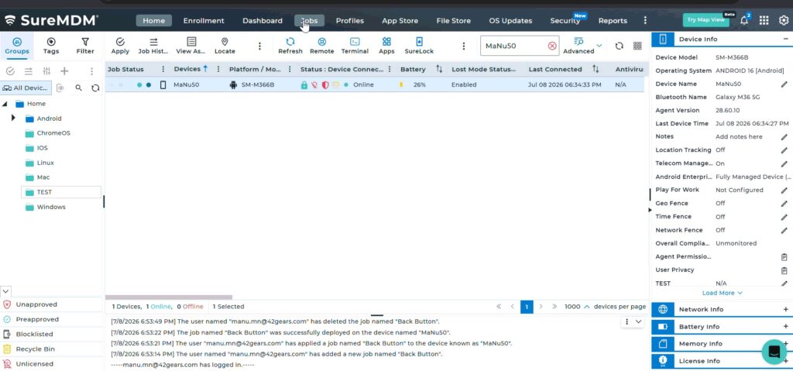Viewport: 793px width, 371px height.
Task: Open the Filter sidebar tab
Action: click(x=85, y=46)
